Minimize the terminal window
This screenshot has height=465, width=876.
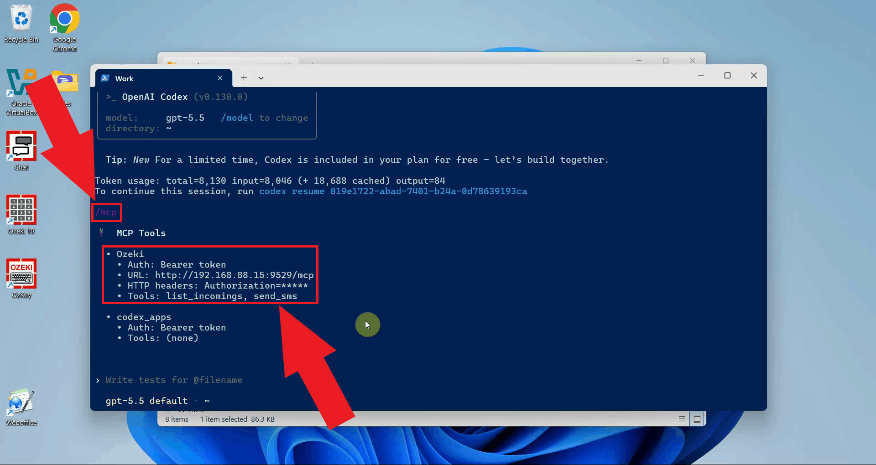tap(701, 75)
